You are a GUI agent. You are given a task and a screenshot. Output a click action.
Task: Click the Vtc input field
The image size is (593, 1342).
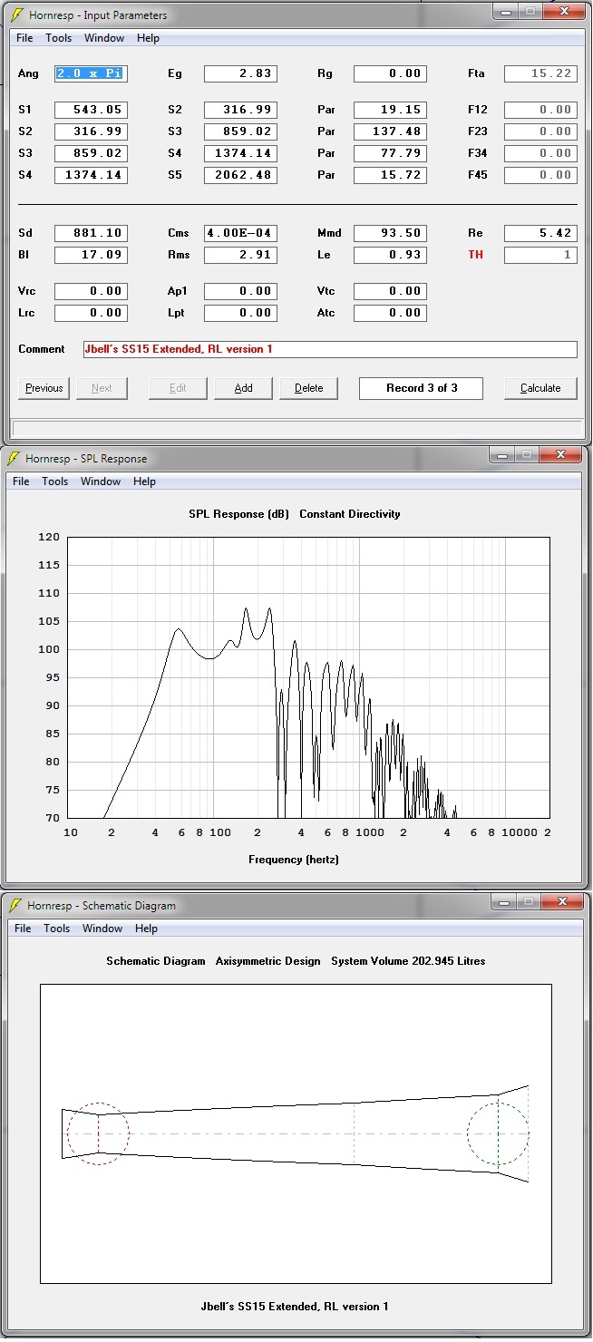pyautogui.click(x=390, y=291)
